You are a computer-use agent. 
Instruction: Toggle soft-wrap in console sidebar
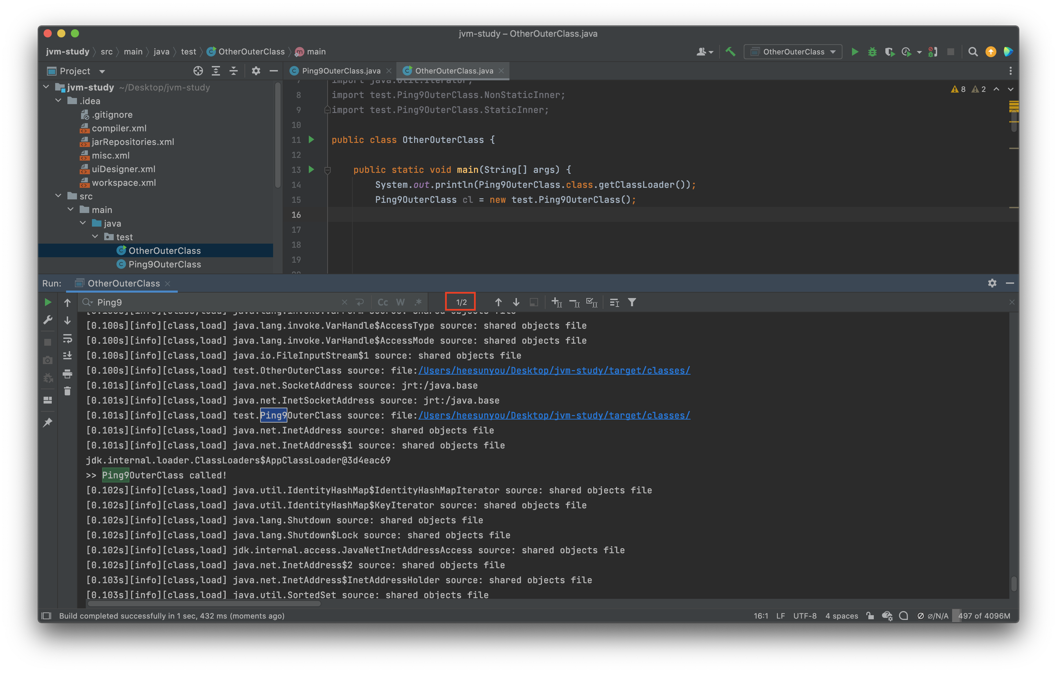[x=67, y=338]
